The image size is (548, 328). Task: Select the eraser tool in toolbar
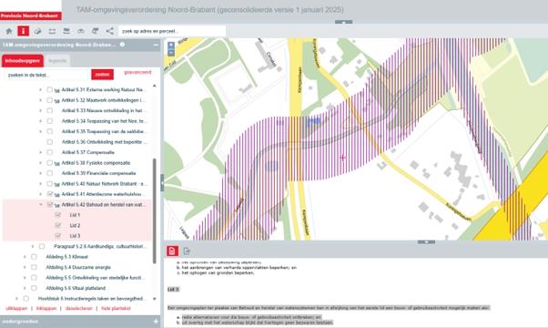coord(37,31)
